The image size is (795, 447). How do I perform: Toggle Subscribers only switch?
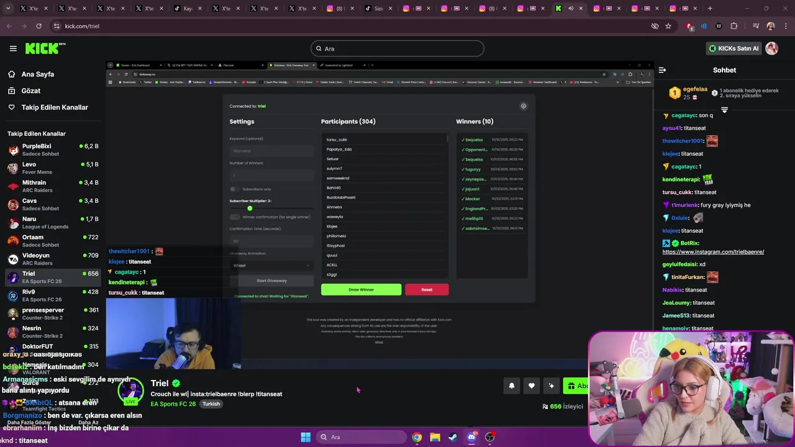[x=234, y=189]
